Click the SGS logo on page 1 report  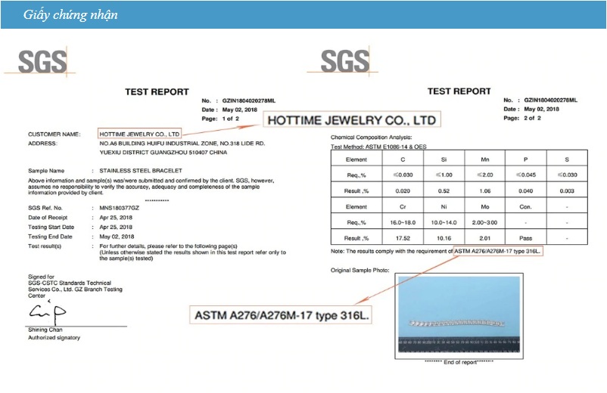click(x=41, y=61)
